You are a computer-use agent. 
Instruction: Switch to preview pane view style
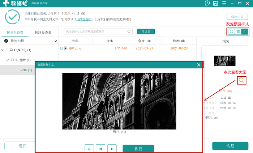coord(244,31)
